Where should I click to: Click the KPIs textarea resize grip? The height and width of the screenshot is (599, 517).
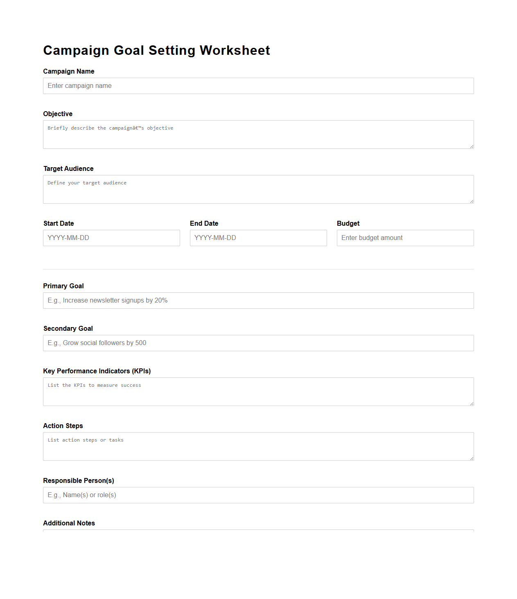point(472,404)
